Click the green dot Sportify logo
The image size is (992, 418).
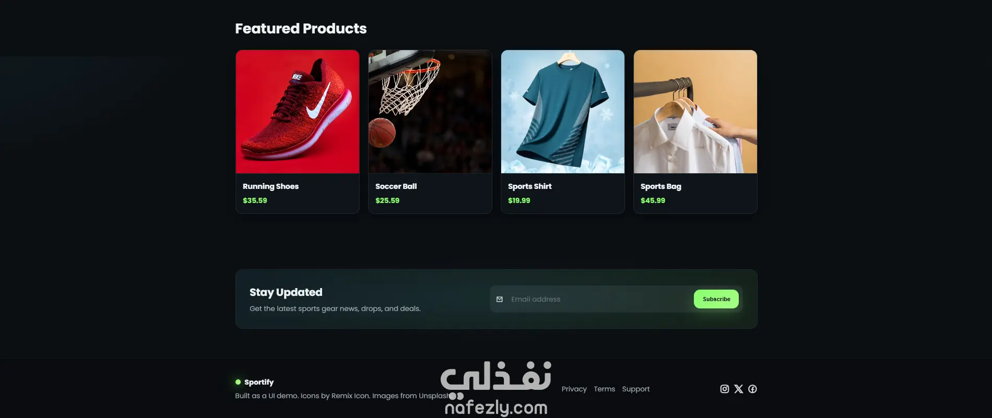click(x=238, y=382)
